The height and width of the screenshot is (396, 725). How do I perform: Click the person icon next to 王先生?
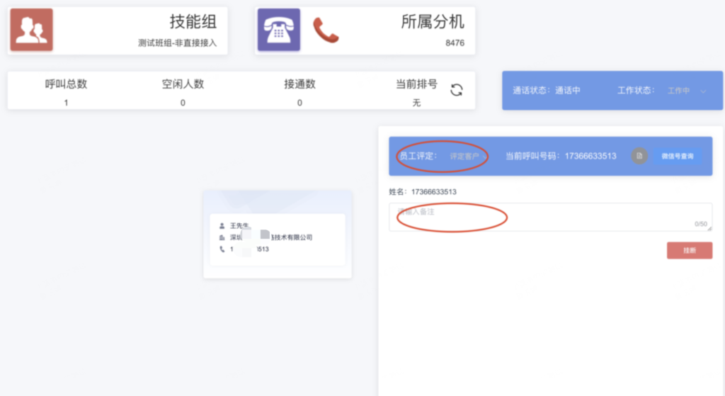[222, 225]
